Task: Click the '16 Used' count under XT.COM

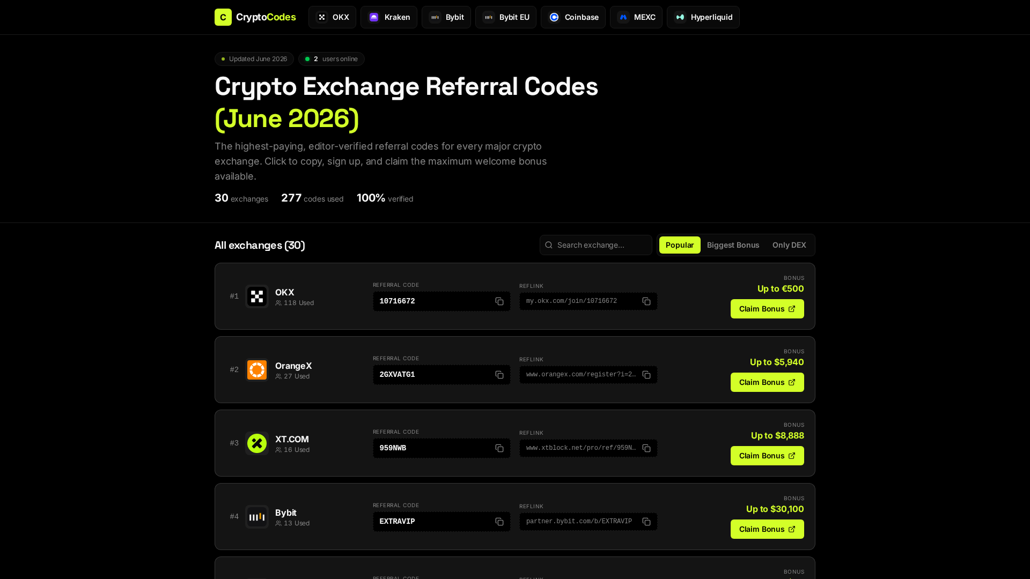Action: pyautogui.click(x=292, y=450)
